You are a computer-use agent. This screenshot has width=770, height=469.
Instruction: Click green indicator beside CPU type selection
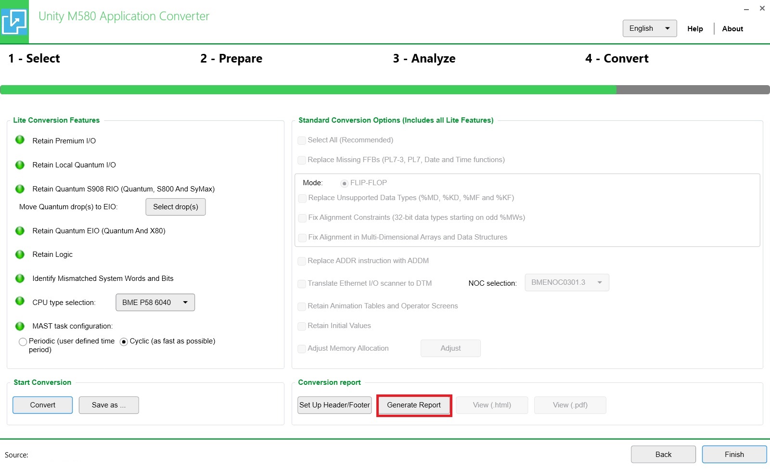(20, 301)
